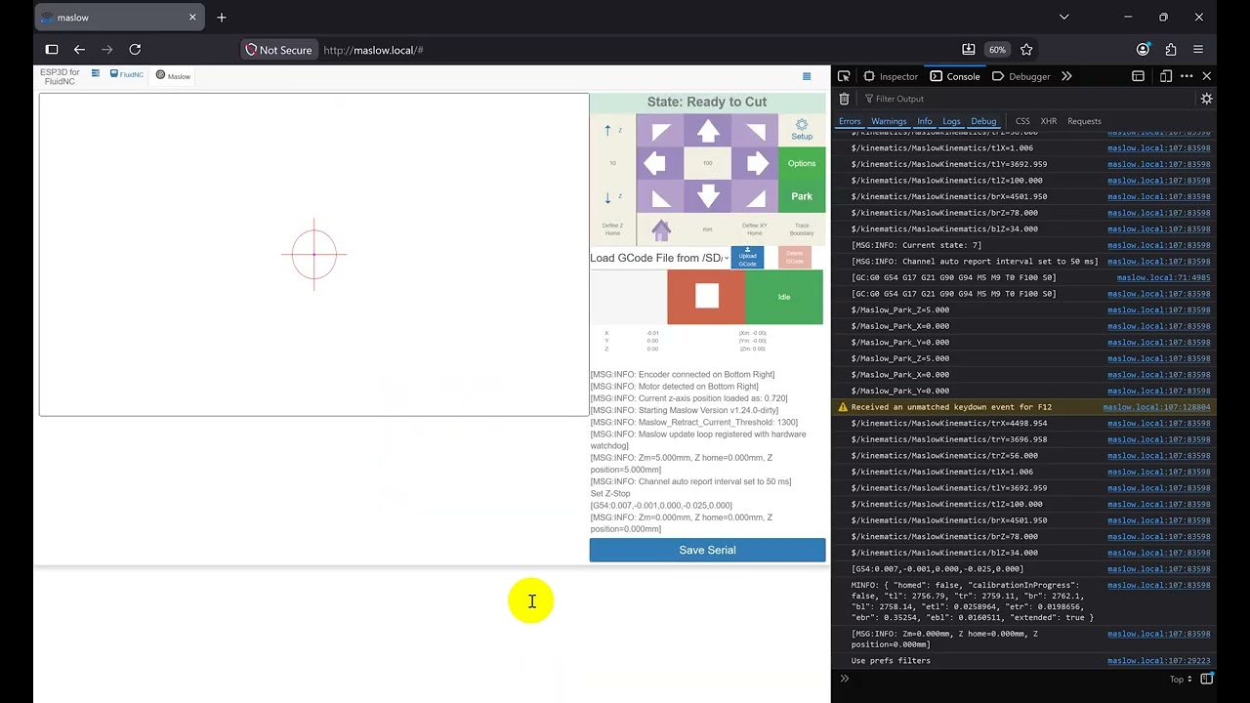
Task: Toggle XHR console filter
Action: 1049,121
